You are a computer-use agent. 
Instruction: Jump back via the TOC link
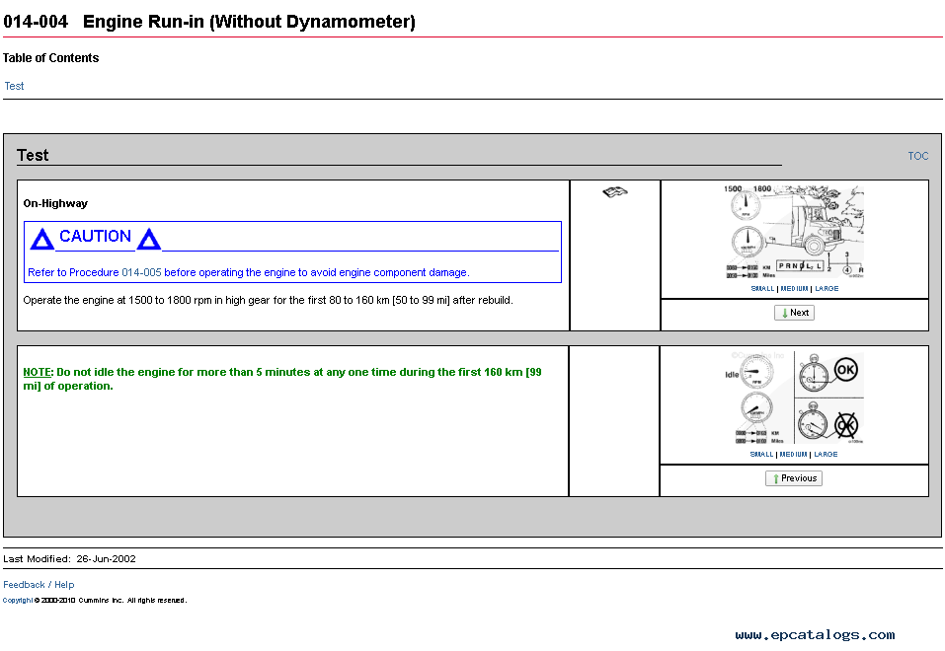click(x=918, y=156)
